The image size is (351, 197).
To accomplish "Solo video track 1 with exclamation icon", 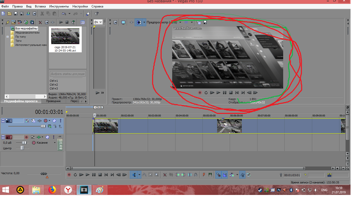I will click(x=61, y=121).
